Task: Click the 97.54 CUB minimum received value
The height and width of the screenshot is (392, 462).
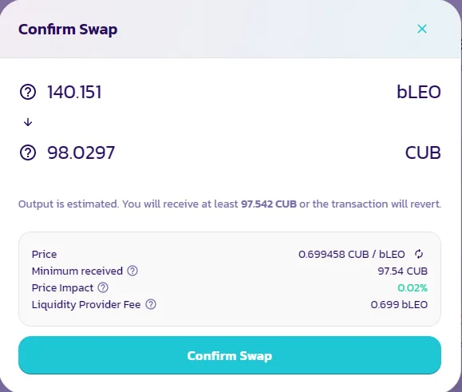Action: point(402,271)
